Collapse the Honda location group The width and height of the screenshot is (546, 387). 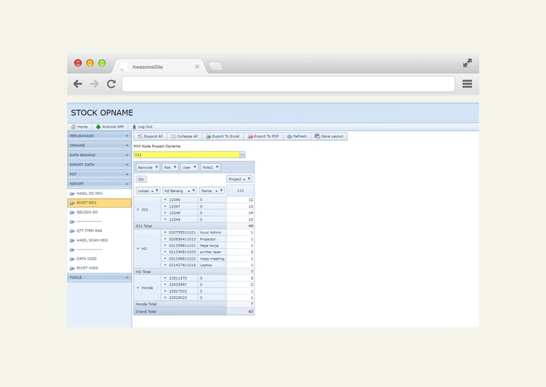pos(138,287)
